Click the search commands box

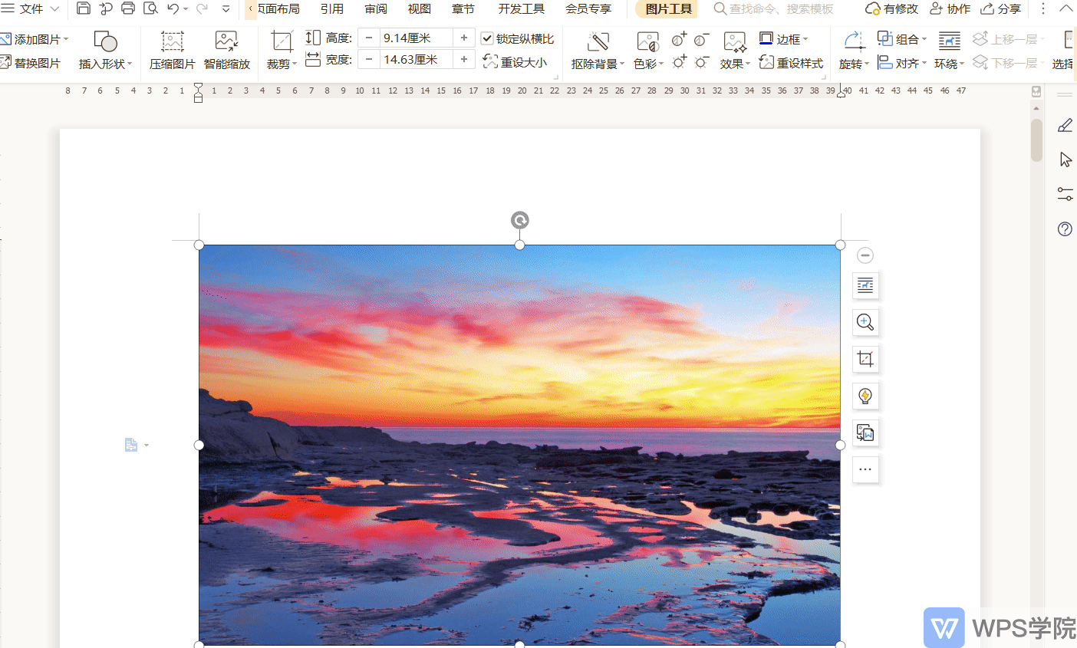[x=775, y=8]
